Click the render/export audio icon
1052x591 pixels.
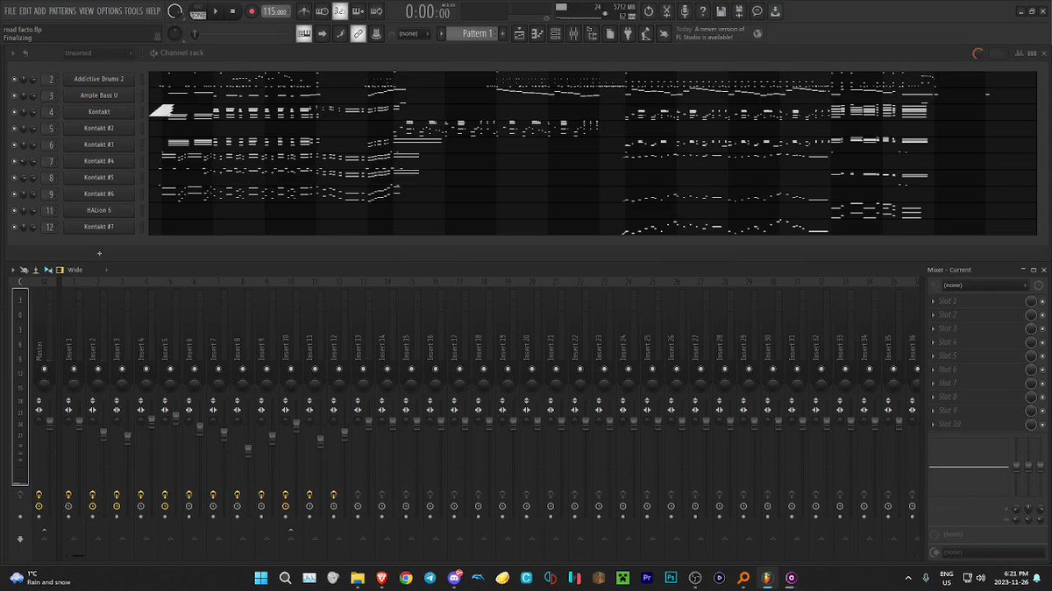click(739, 11)
